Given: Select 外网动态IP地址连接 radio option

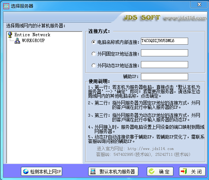Looking at the screenshot, I should pyautogui.click(x=94, y=65).
